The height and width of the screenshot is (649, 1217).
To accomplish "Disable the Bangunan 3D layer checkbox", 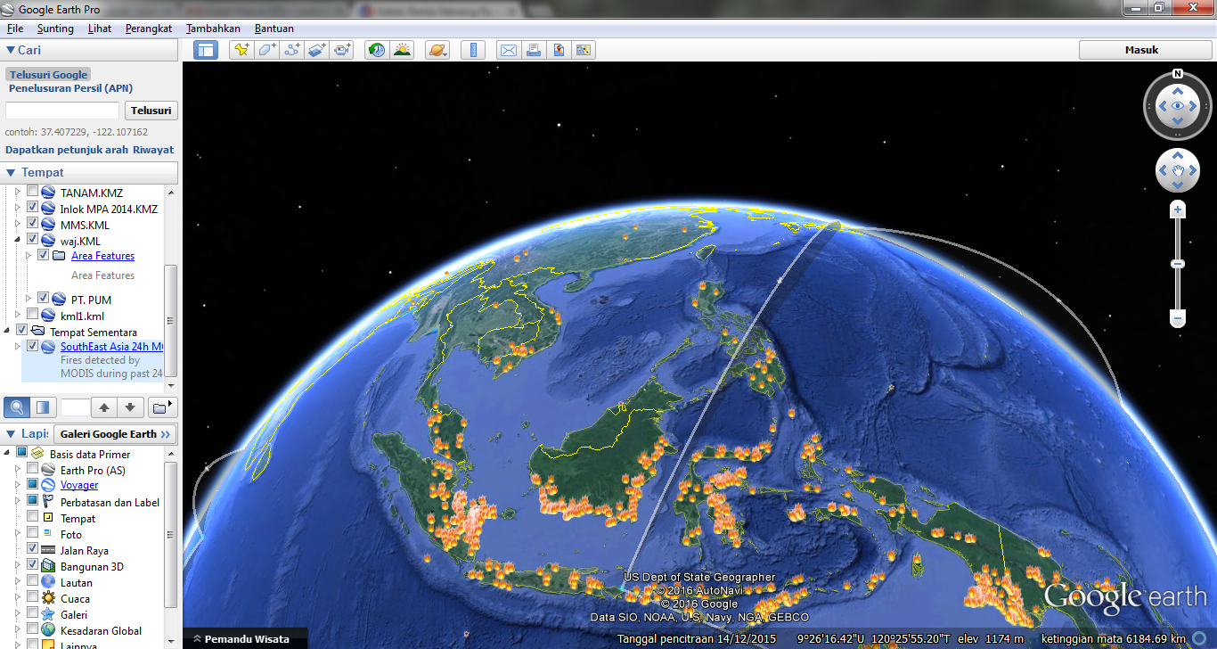I will [32, 565].
